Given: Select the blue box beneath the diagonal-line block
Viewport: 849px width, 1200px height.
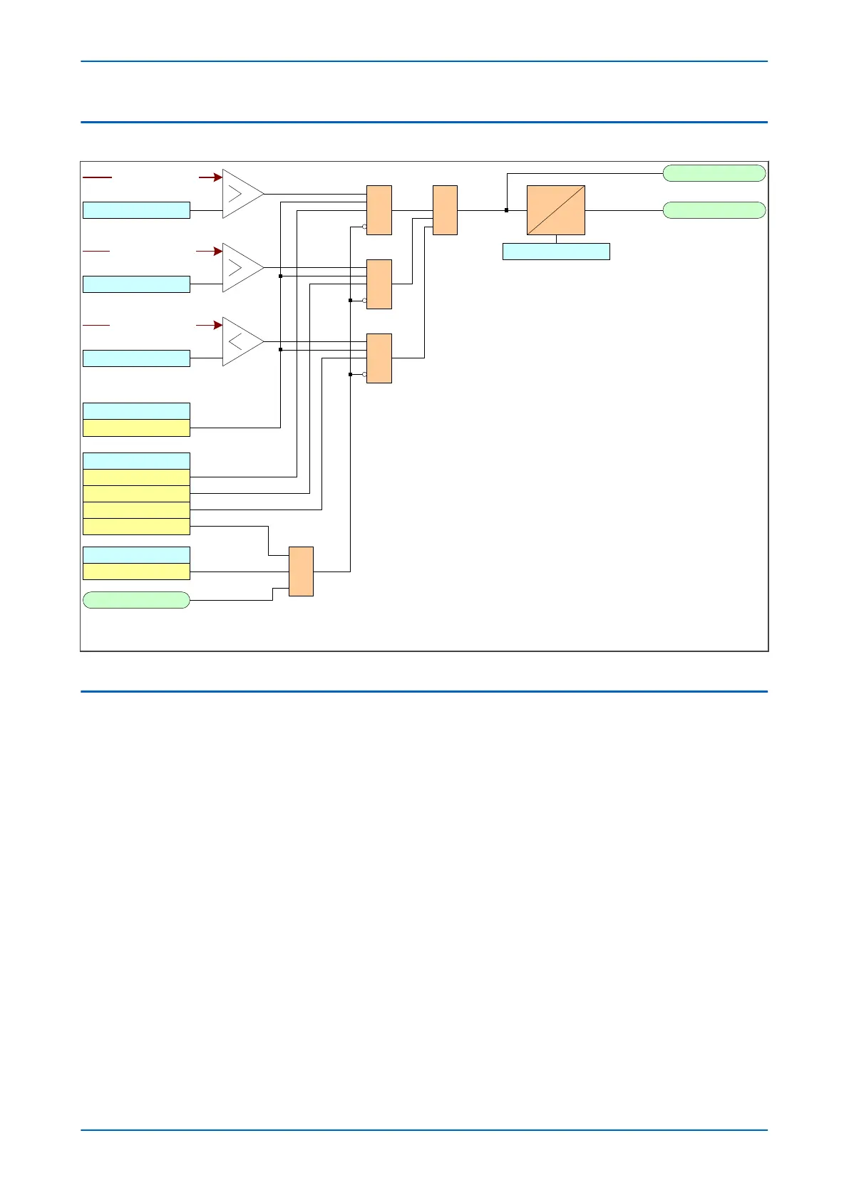Looking at the screenshot, I should (x=556, y=252).
